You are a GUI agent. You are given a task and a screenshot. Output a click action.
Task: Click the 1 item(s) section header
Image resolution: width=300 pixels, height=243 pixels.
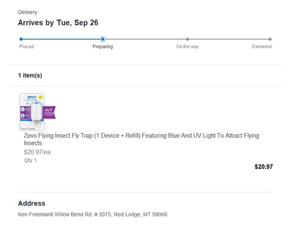30,75
